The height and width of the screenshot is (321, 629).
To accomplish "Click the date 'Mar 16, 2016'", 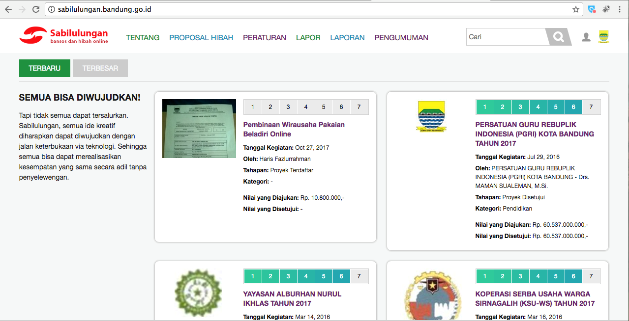I will (544, 317).
